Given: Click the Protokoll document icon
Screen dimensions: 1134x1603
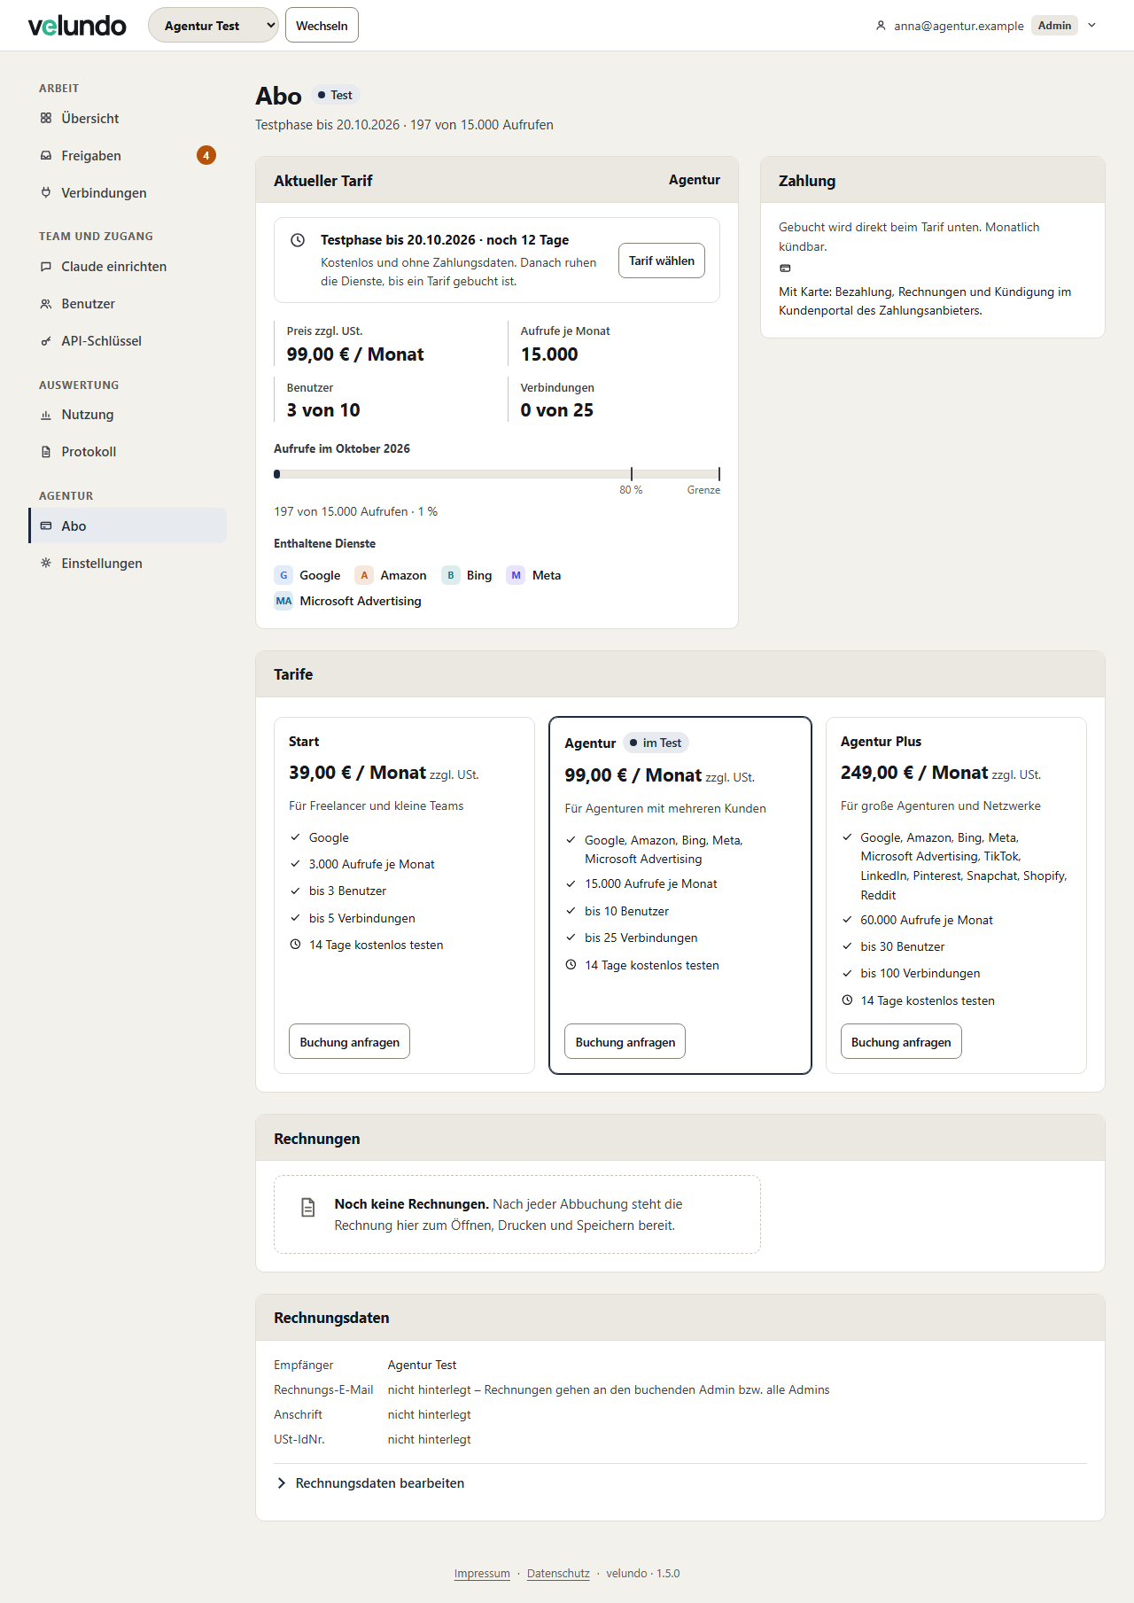Looking at the screenshot, I should pyautogui.click(x=46, y=451).
